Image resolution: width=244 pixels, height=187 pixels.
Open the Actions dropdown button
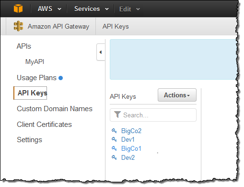point(177,95)
